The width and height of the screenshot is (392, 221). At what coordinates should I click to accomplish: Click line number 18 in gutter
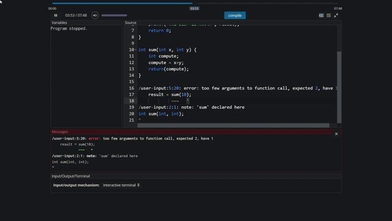pos(132,101)
